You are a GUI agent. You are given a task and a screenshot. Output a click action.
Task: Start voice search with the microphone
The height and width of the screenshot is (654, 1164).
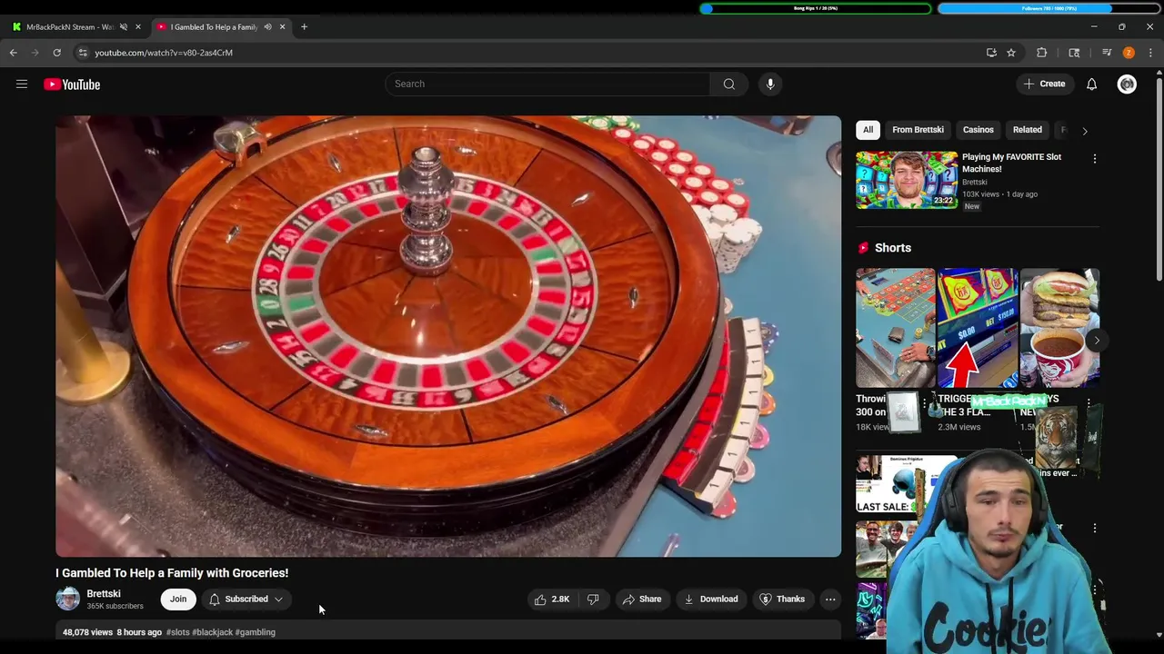pyautogui.click(x=770, y=84)
